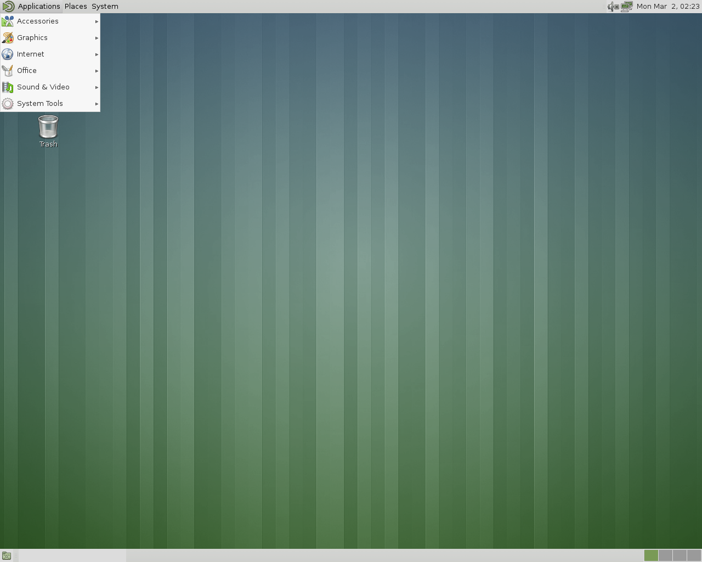This screenshot has width=702, height=562.
Task: Open the Office submenu
Action: (x=50, y=71)
